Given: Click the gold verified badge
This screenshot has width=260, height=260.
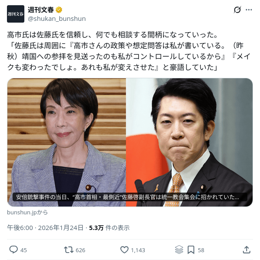Looking at the screenshot, I should [x=59, y=10].
